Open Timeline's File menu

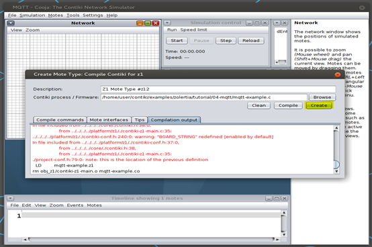click(15, 205)
